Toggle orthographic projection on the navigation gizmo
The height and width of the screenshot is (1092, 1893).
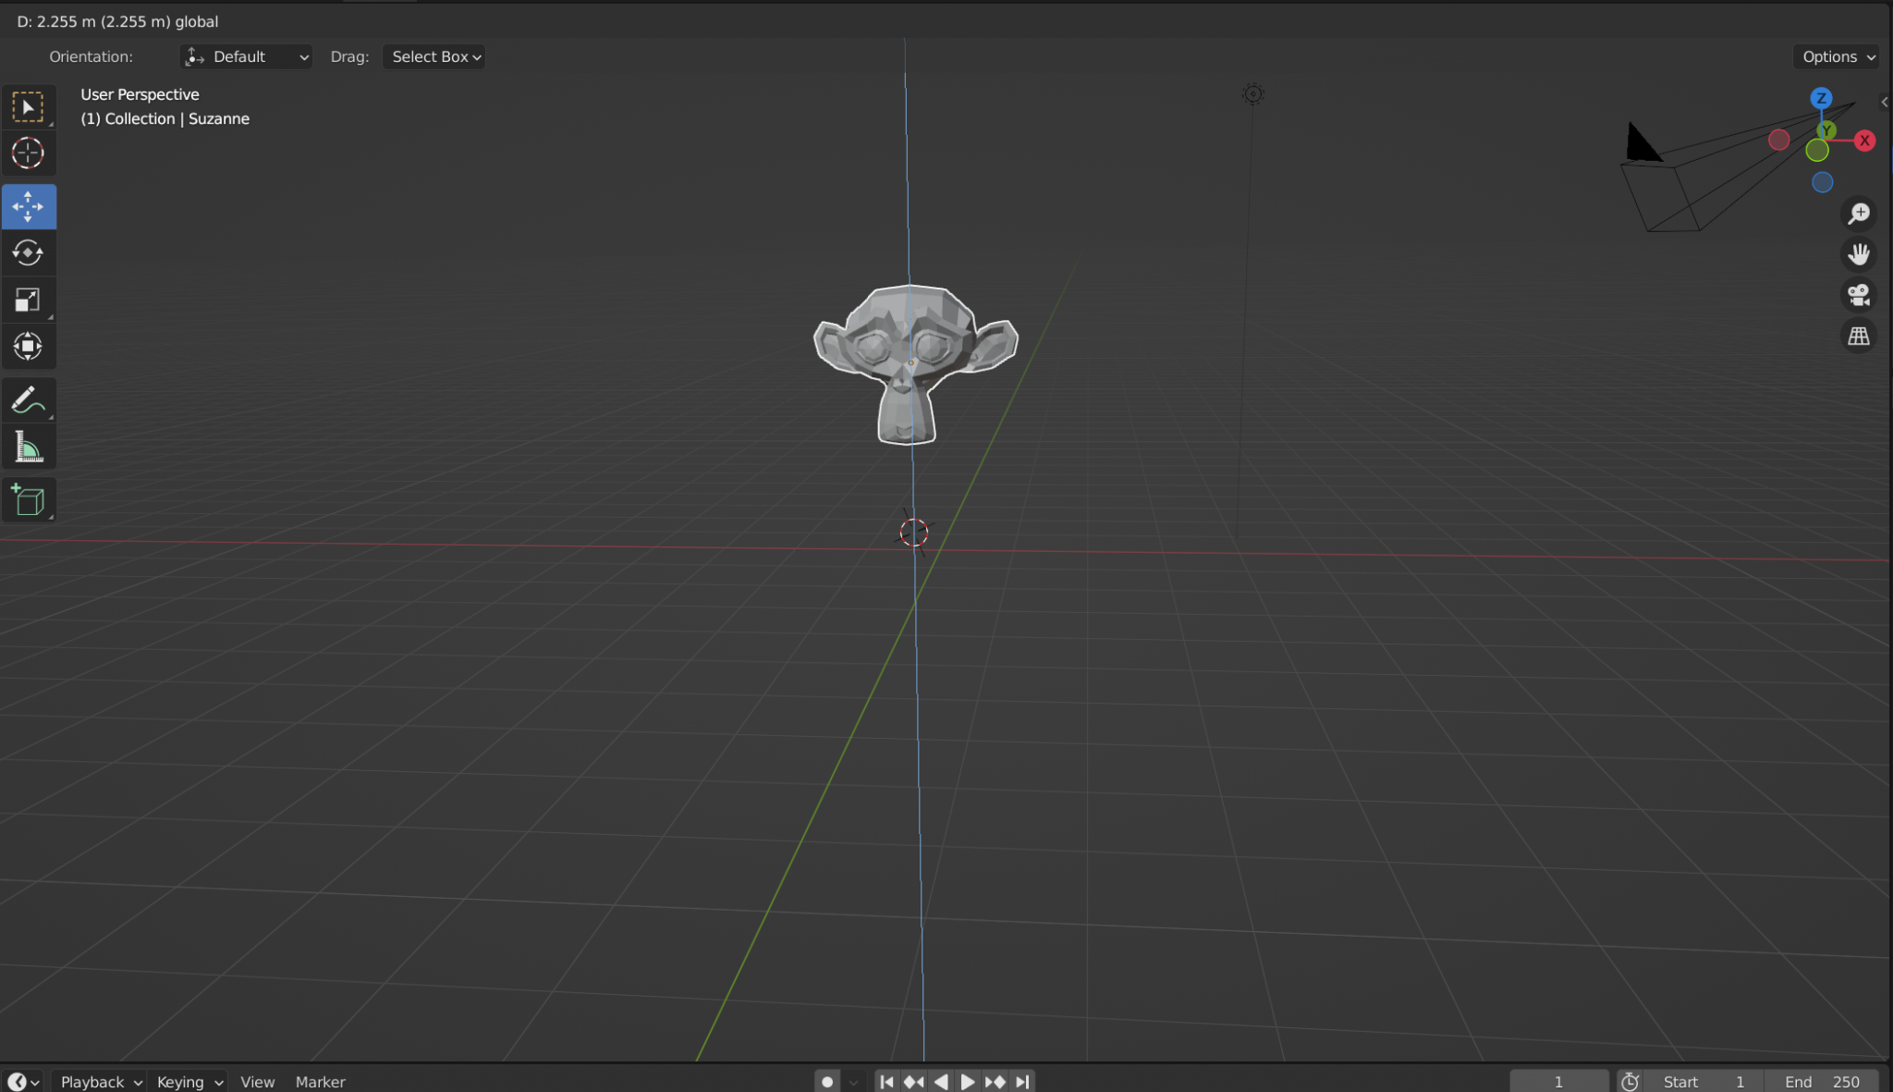point(1859,335)
